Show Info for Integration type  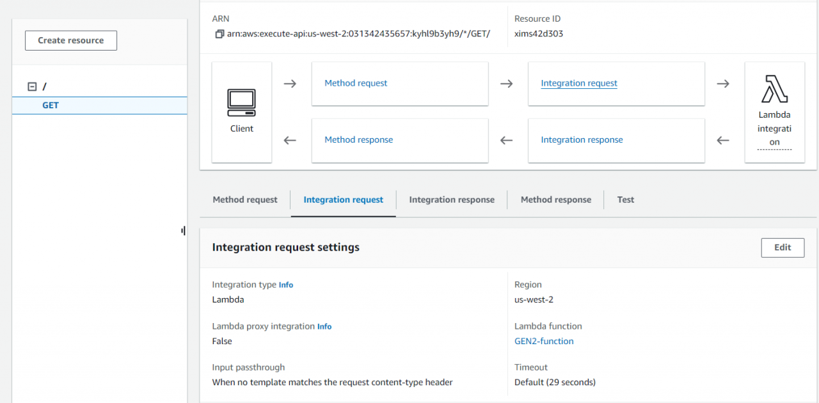[x=286, y=285]
